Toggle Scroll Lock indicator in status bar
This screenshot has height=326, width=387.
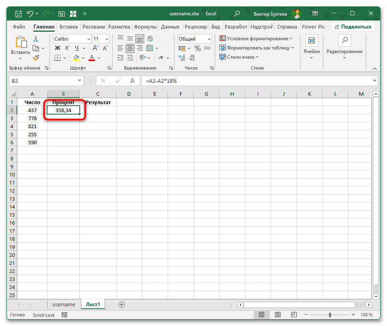pos(43,315)
